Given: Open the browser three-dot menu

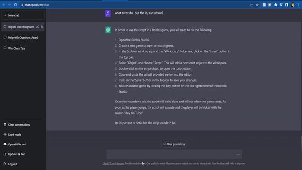Looking at the screenshot, I should tap(298, 5).
